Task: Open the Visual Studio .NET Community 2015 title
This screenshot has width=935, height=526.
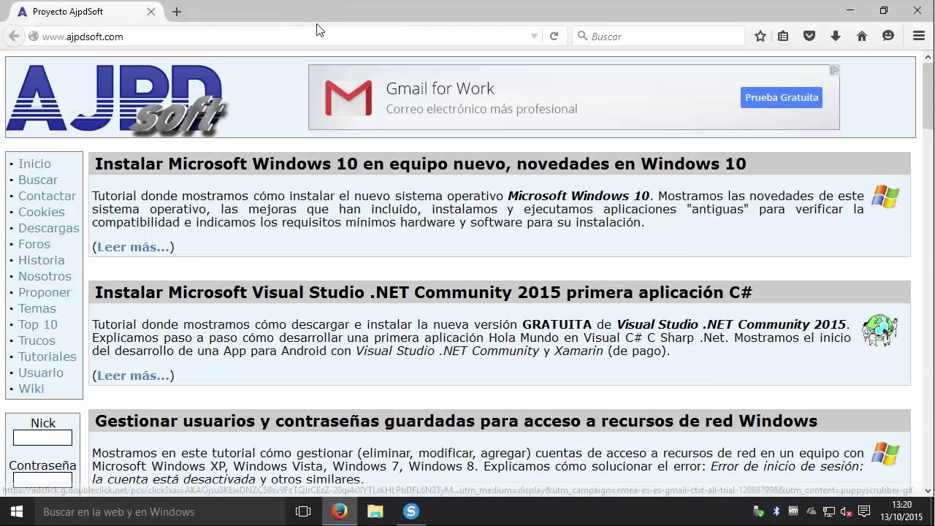Action: 424,292
